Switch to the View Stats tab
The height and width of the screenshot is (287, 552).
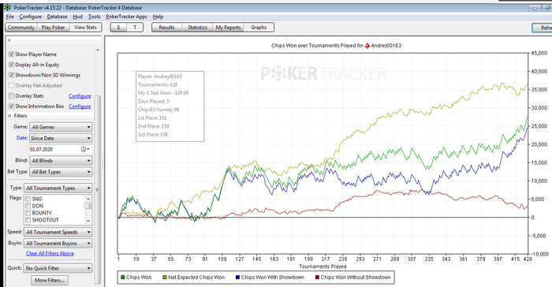(85, 28)
